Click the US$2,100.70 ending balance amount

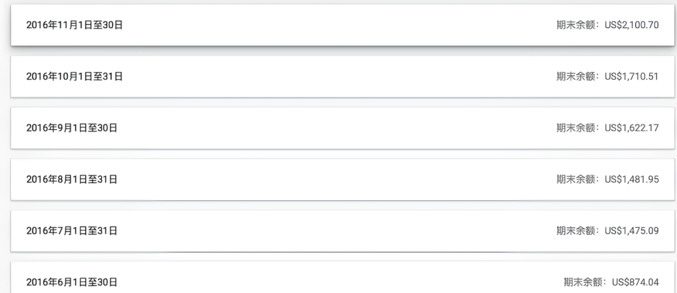coord(631,25)
